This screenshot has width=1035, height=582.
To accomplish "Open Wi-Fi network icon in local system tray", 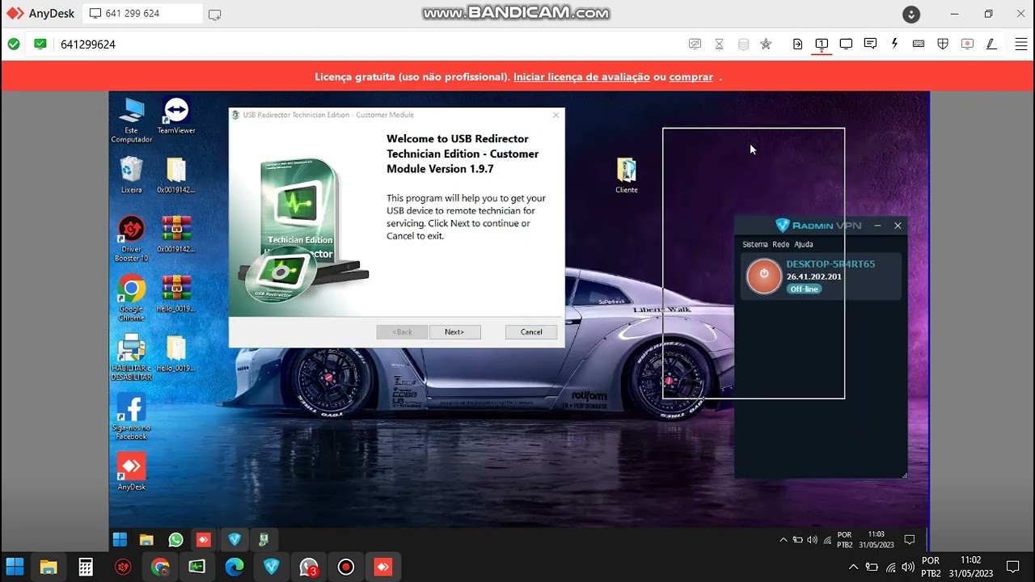I will pyautogui.click(x=889, y=567).
